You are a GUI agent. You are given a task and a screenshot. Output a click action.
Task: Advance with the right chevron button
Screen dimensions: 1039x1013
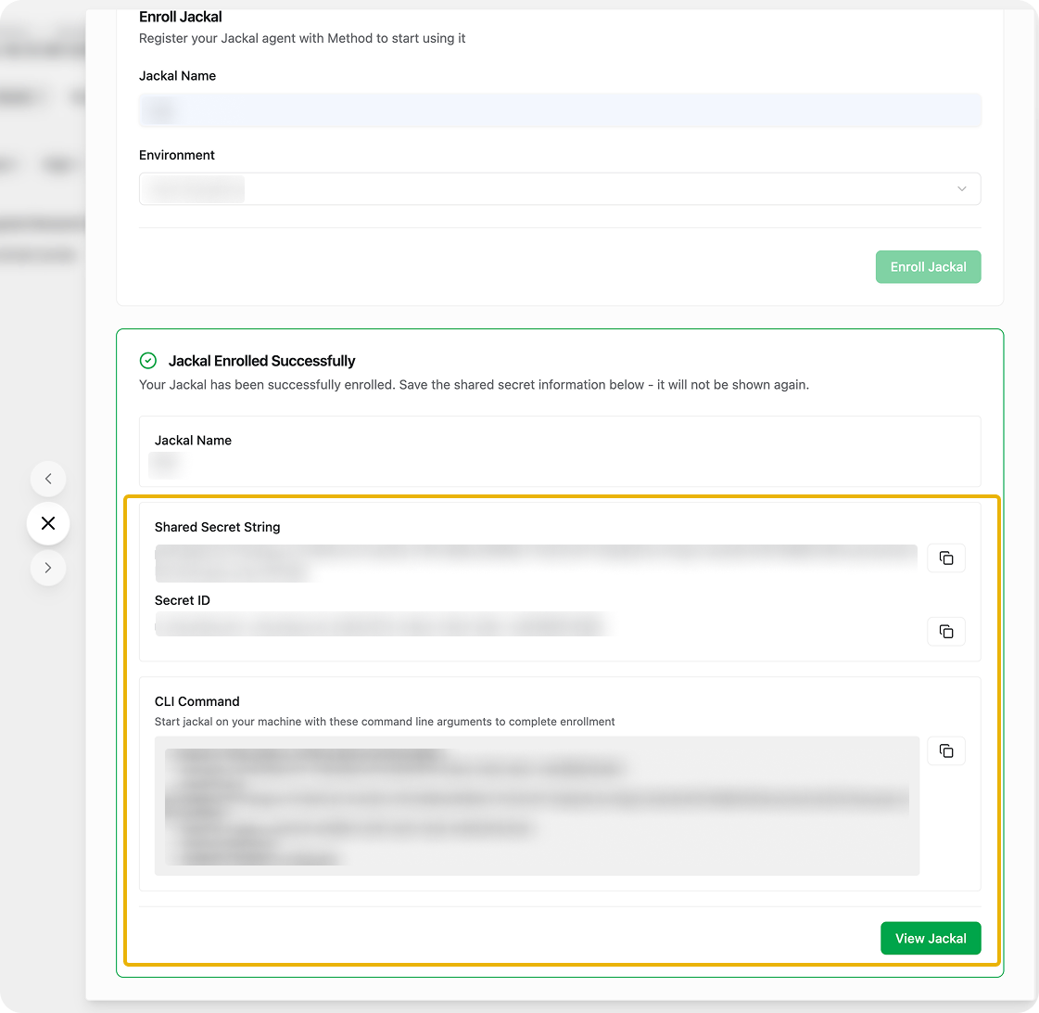(48, 568)
